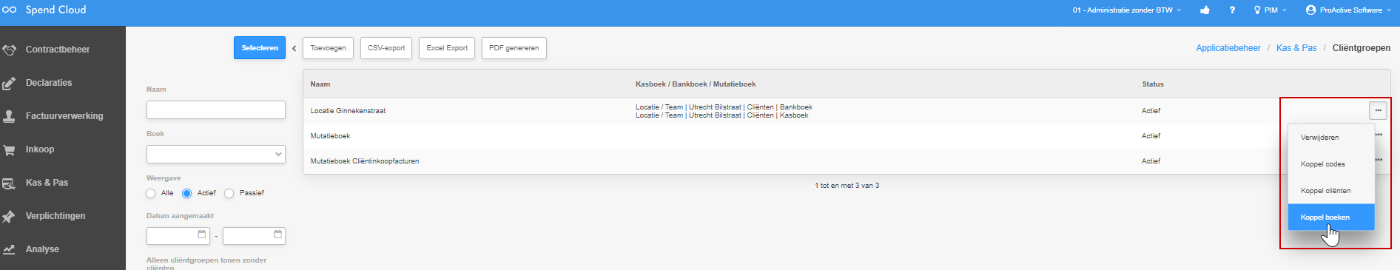
Task: Select the Actief radio option
Action: [187, 193]
